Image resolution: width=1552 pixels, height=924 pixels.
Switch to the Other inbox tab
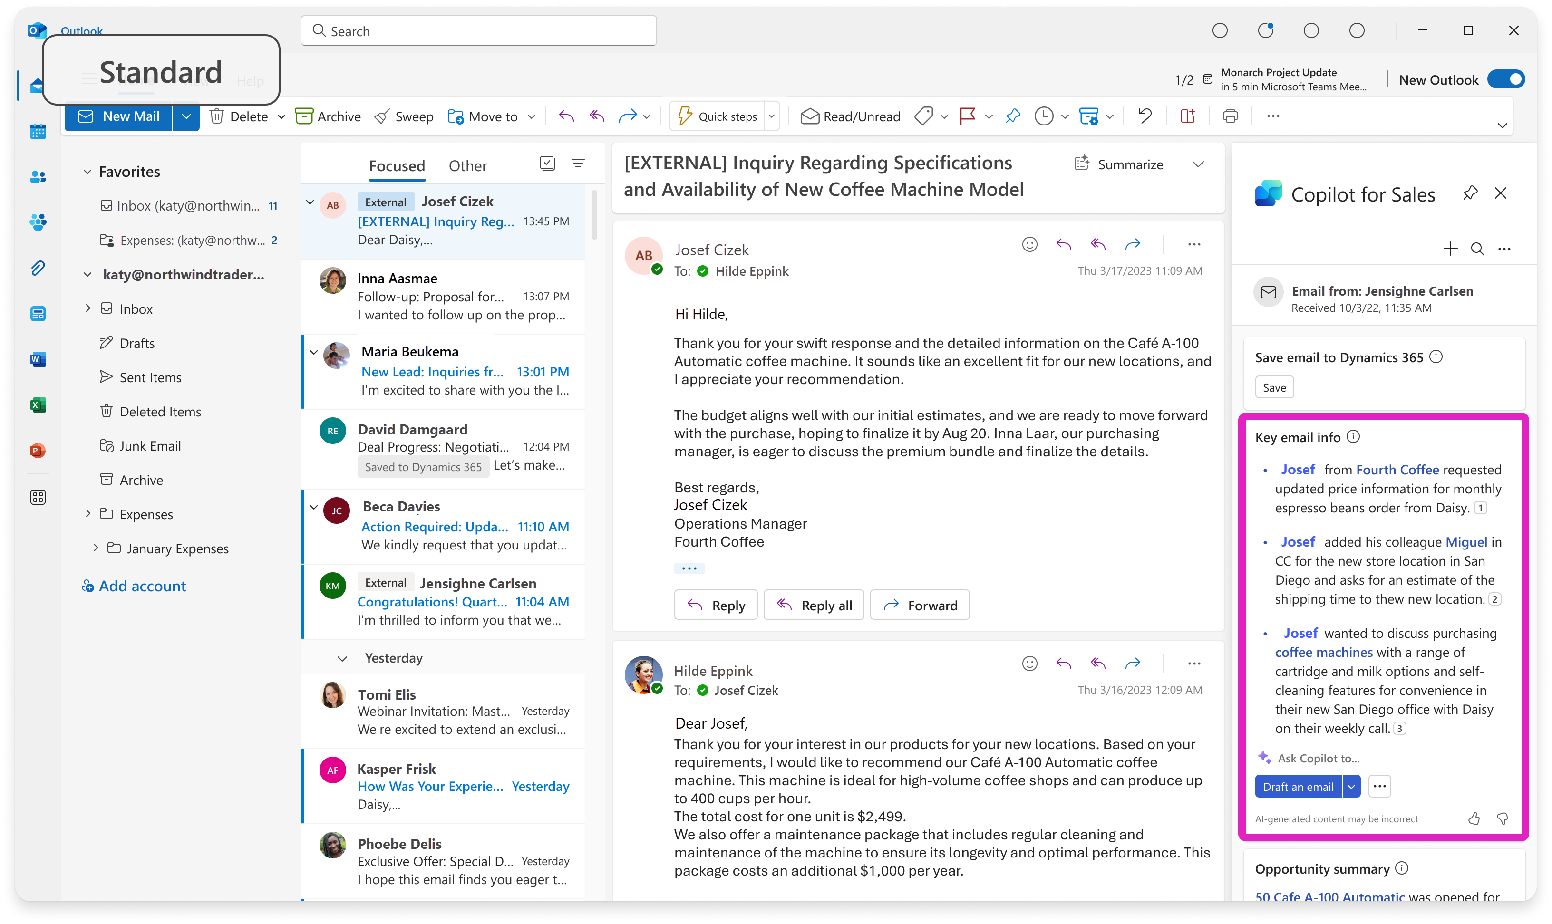tap(467, 165)
